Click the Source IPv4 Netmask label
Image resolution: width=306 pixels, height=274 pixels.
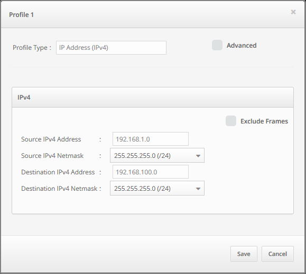tap(52, 156)
